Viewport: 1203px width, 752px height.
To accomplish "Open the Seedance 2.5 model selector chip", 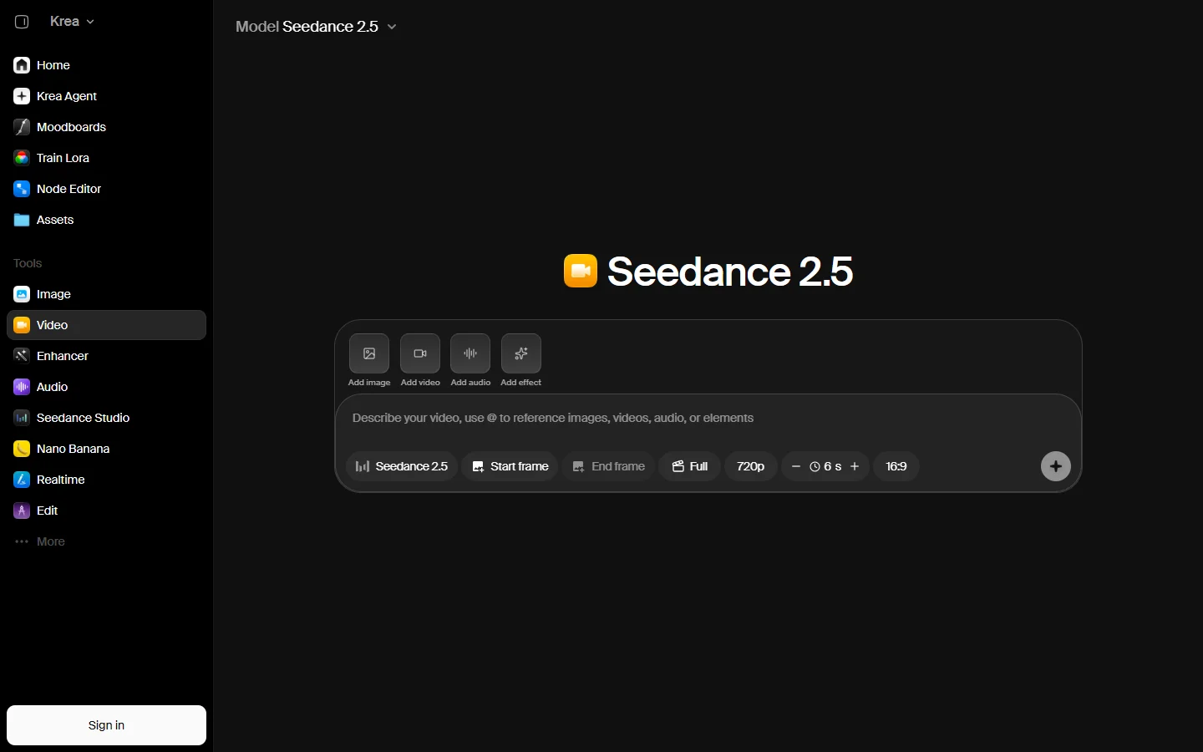I will 402,466.
